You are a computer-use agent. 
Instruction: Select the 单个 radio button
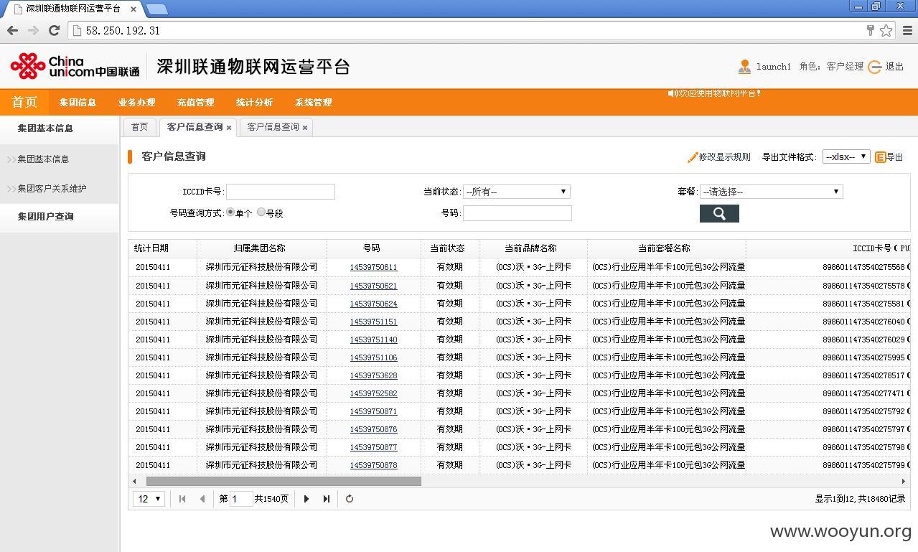point(230,212)
